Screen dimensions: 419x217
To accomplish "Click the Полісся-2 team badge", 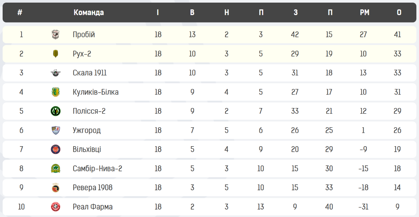I will (x=56, y=111).
